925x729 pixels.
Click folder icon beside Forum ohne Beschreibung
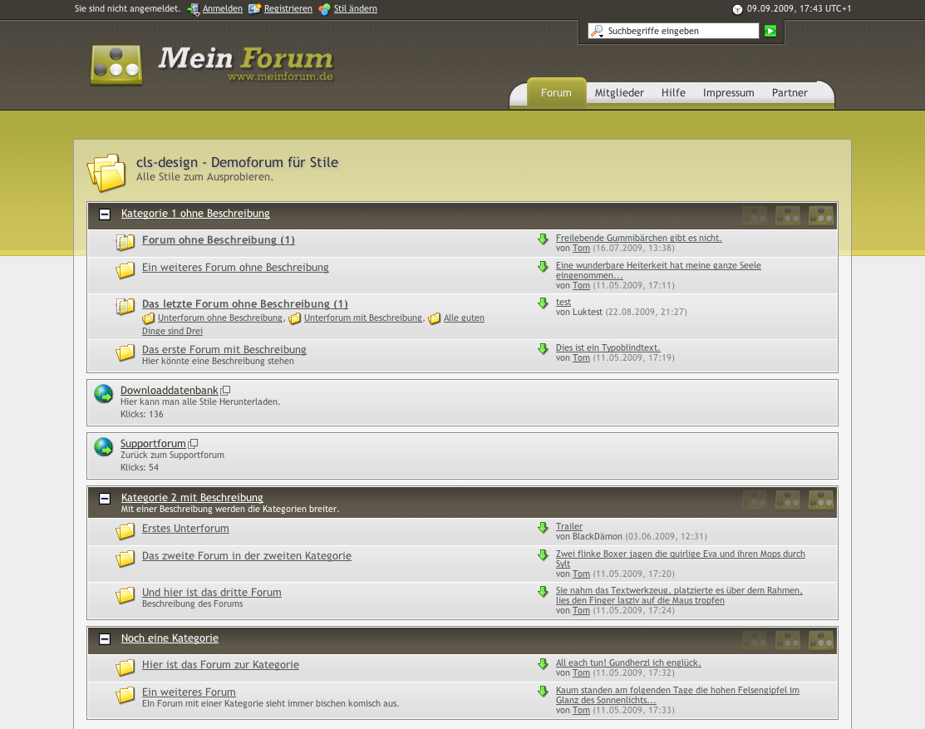point(125,243)
